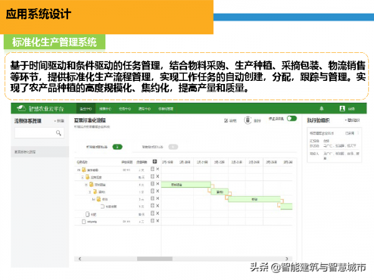Image resolution: width=374 pixels, height=280 pixels.
Task: Click the user name next to the avatar
Action: [352, 109]
